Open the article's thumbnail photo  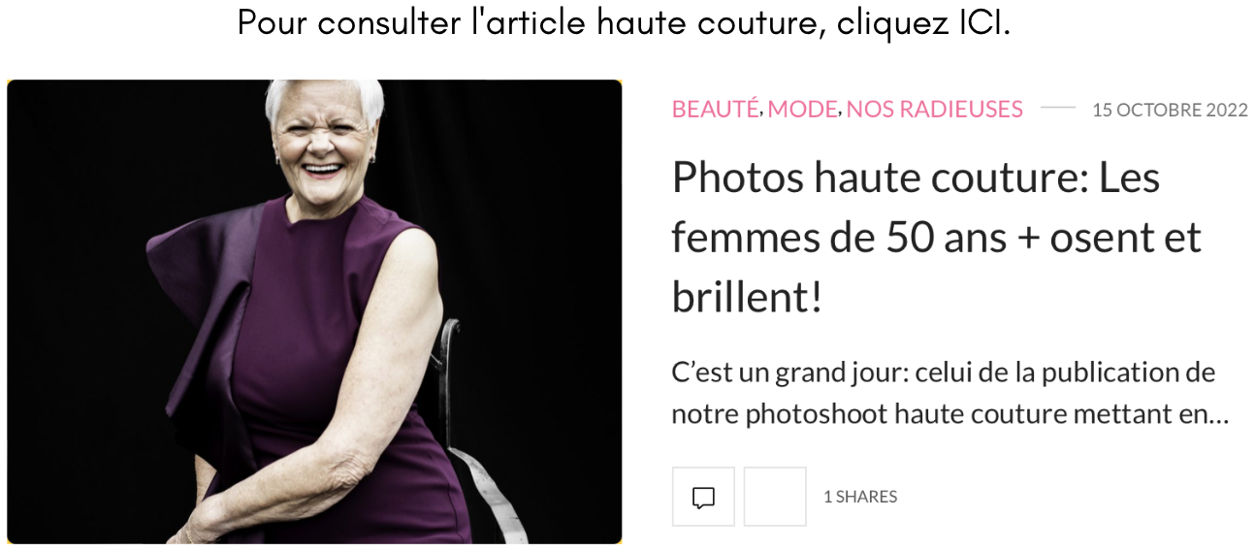(314, 311)
